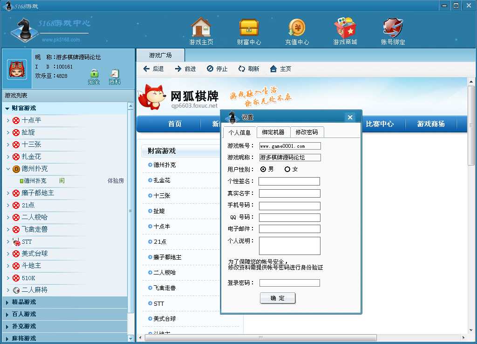Focus the 电子邮件 input field

click(290, 229)
